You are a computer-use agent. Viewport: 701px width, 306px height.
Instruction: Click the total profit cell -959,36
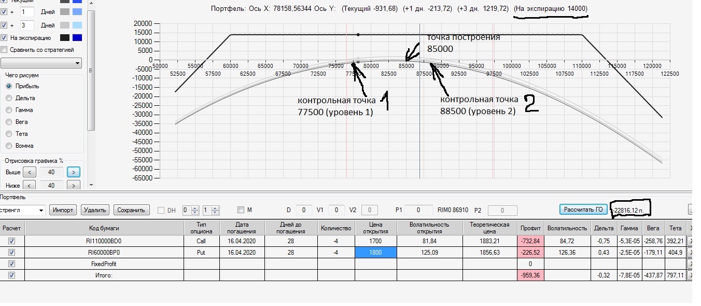coord(530,275)
